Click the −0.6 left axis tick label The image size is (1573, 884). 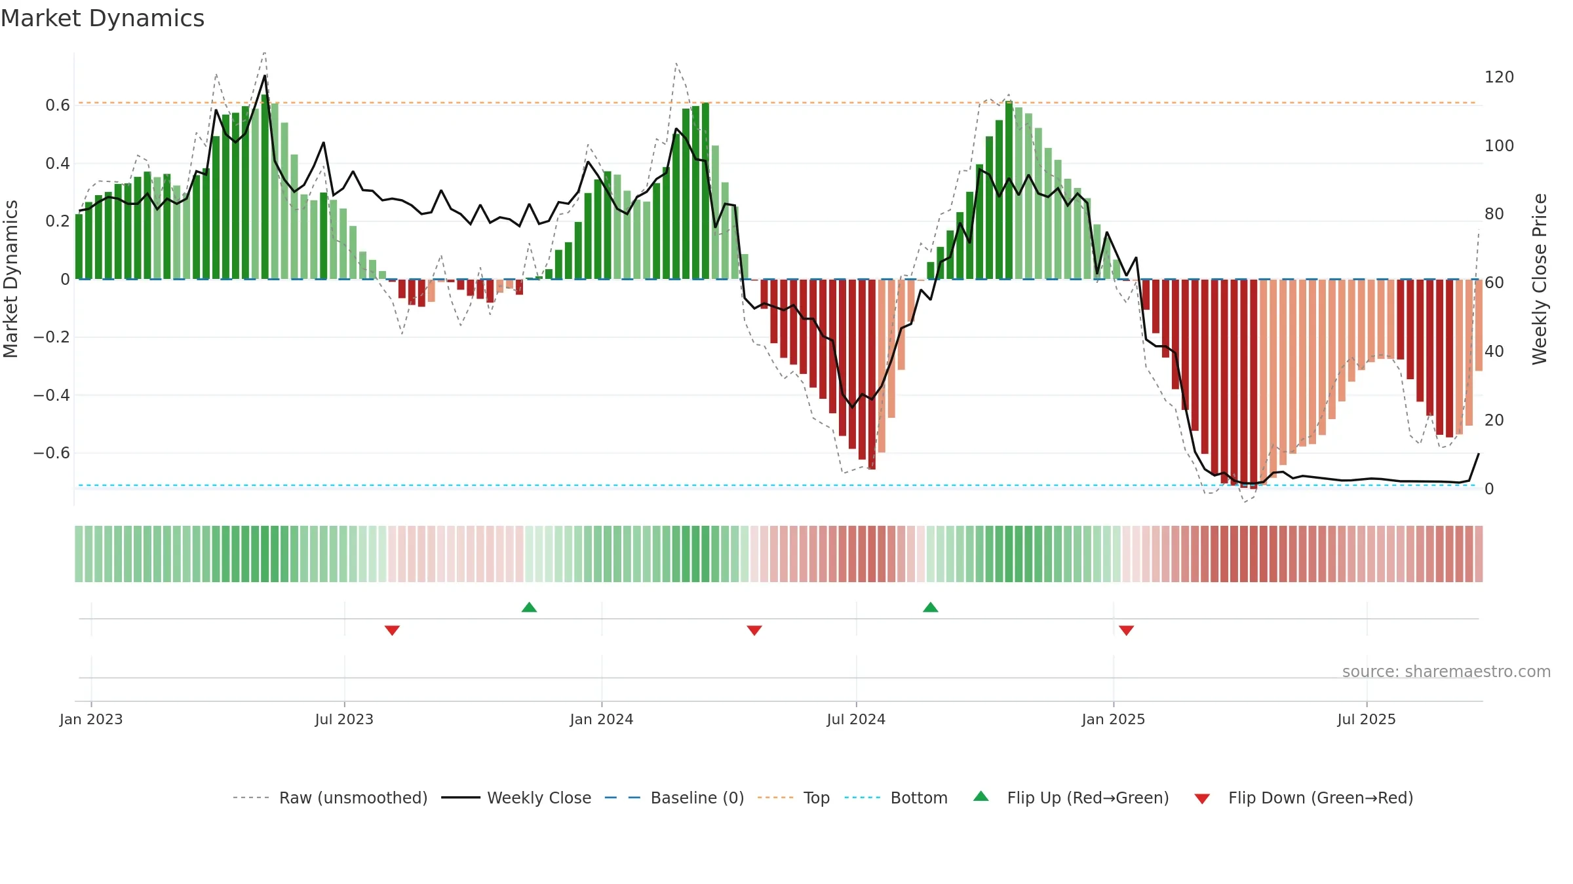52,453
